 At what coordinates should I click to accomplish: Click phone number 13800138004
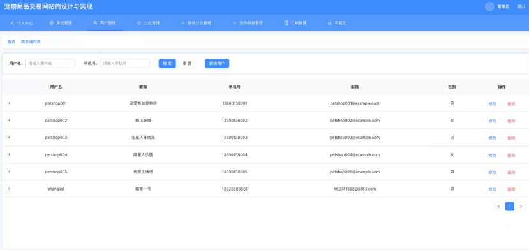pos(234,154)
